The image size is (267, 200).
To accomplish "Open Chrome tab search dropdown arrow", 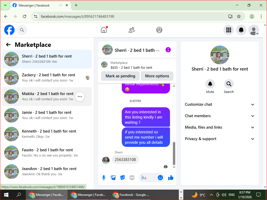I will pos(5,5).
